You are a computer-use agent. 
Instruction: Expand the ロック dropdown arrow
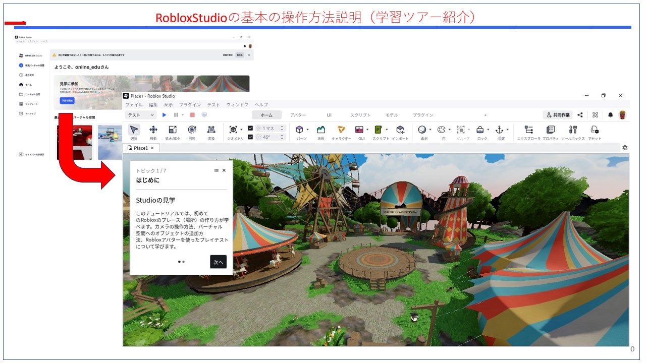coord(488,130)
